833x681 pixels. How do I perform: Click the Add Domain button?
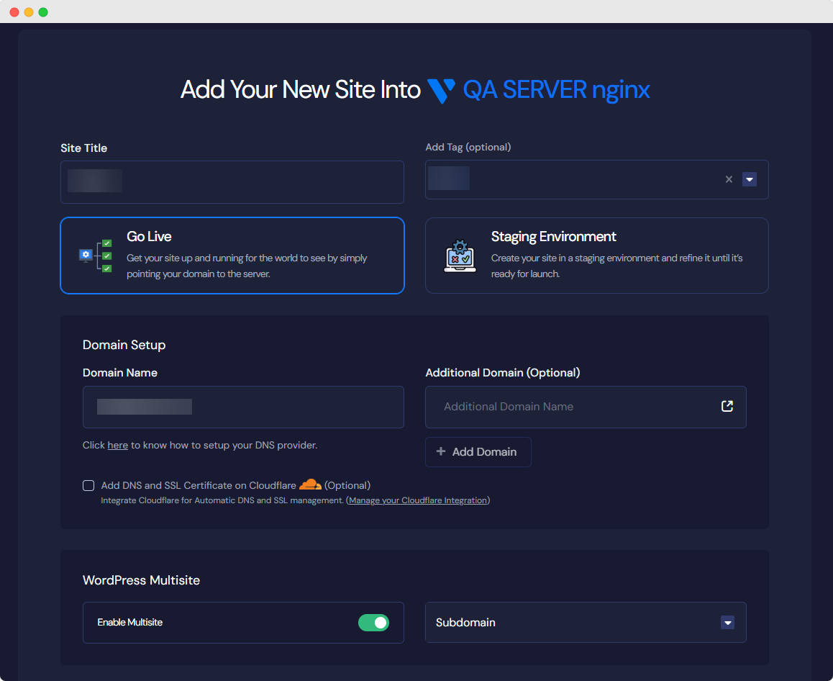click(x=478, y=451)
